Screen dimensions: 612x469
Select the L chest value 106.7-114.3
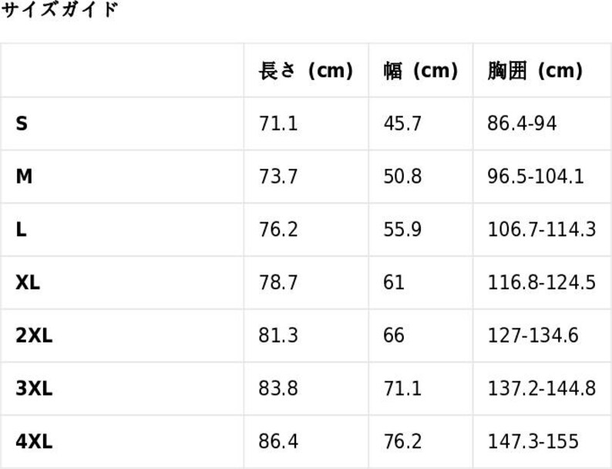pos(542,229)
